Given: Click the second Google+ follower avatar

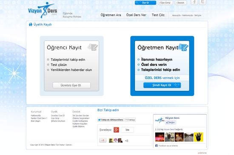Looking at the screenshot, I should (x=116, y=141).
